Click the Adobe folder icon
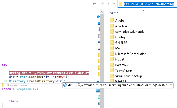Viewport: 177px width, 108px height. click(112, 21)
